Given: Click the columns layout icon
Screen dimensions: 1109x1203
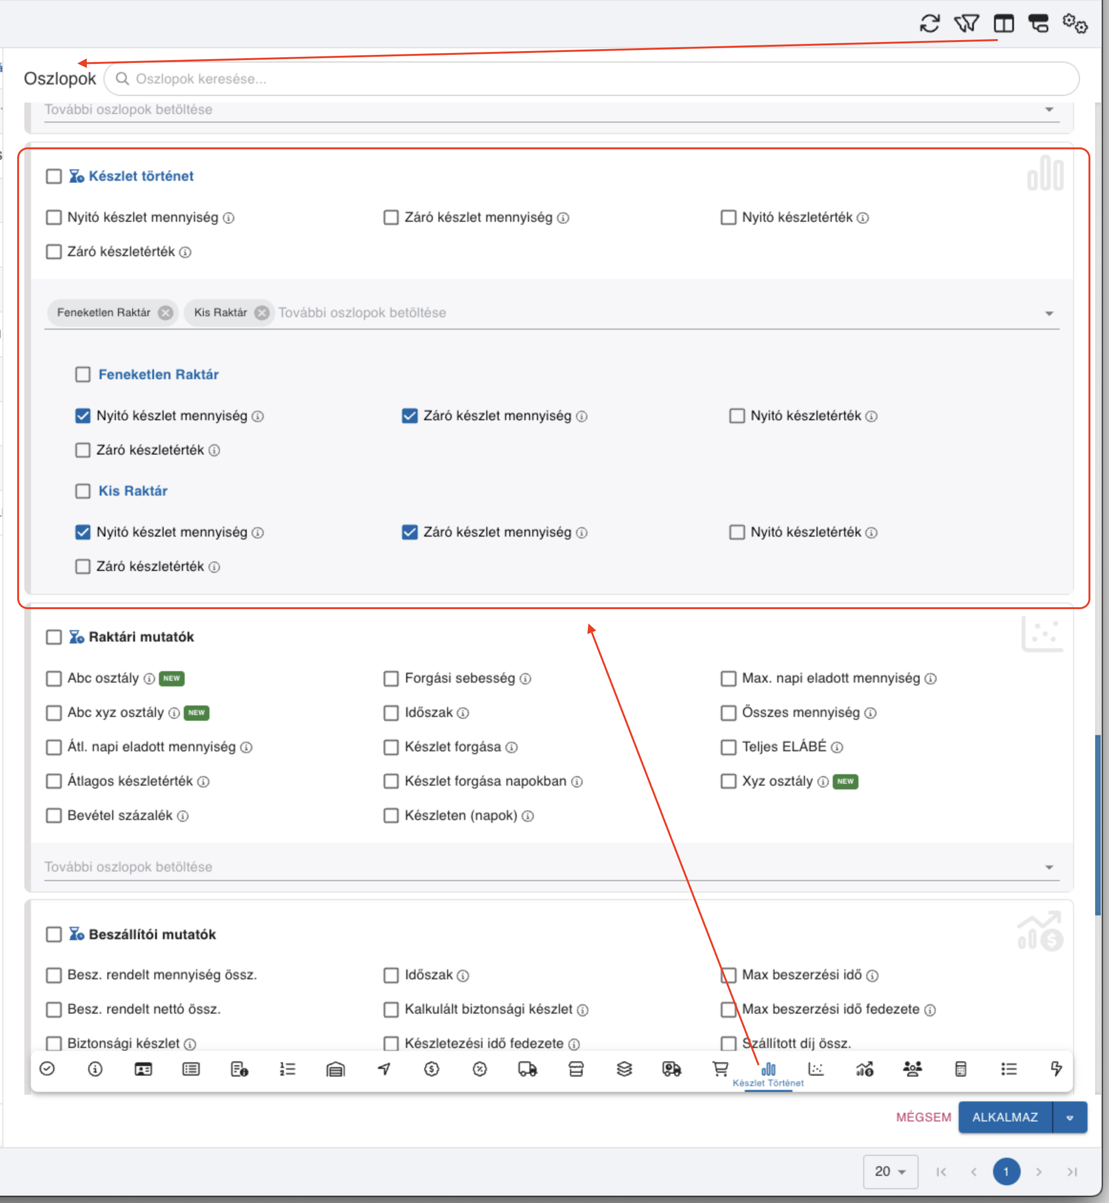Looking at the screenshot, I should click(x=1004, y=24).
